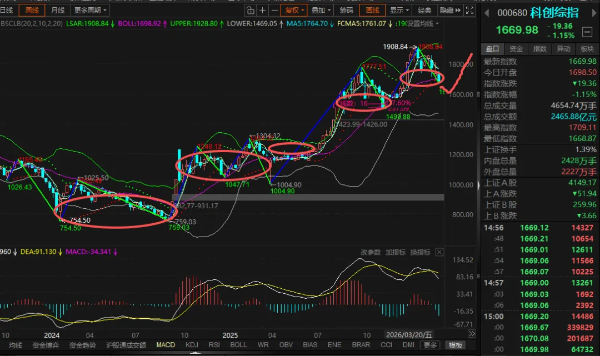The image size is (600, 356).
Task: Click the 000680 科创综指 stock title
Action: [538, 13]
